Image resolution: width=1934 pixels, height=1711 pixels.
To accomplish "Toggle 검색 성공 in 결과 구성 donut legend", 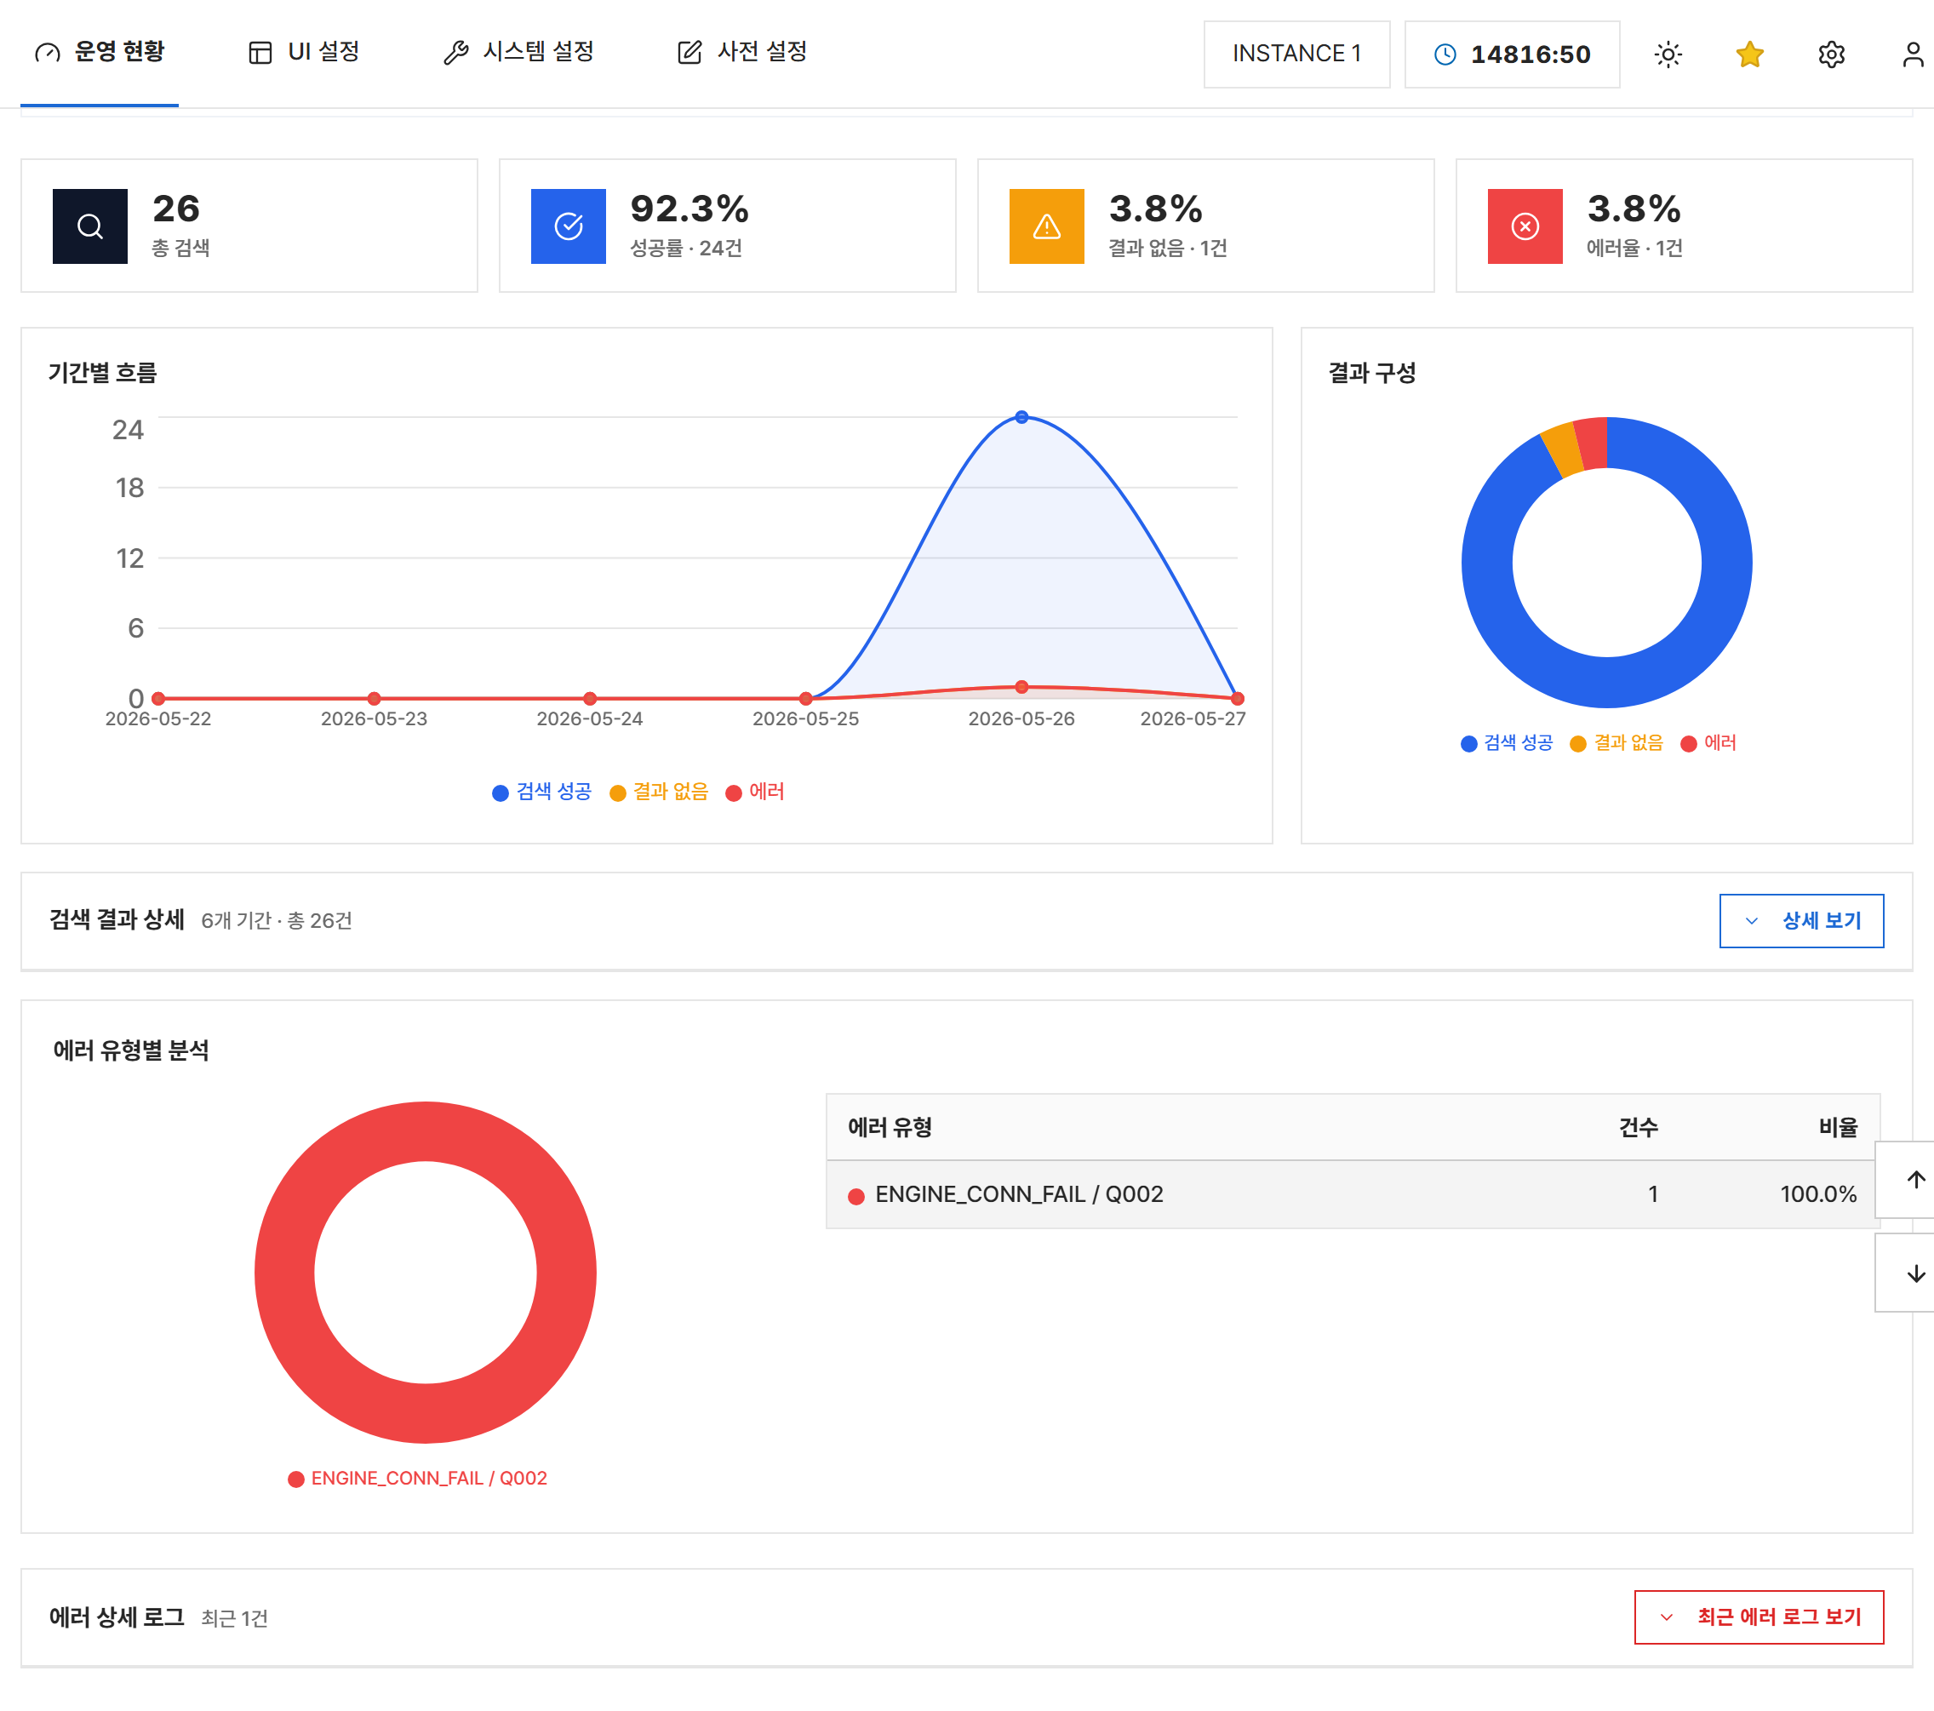I will point(1508,743).
